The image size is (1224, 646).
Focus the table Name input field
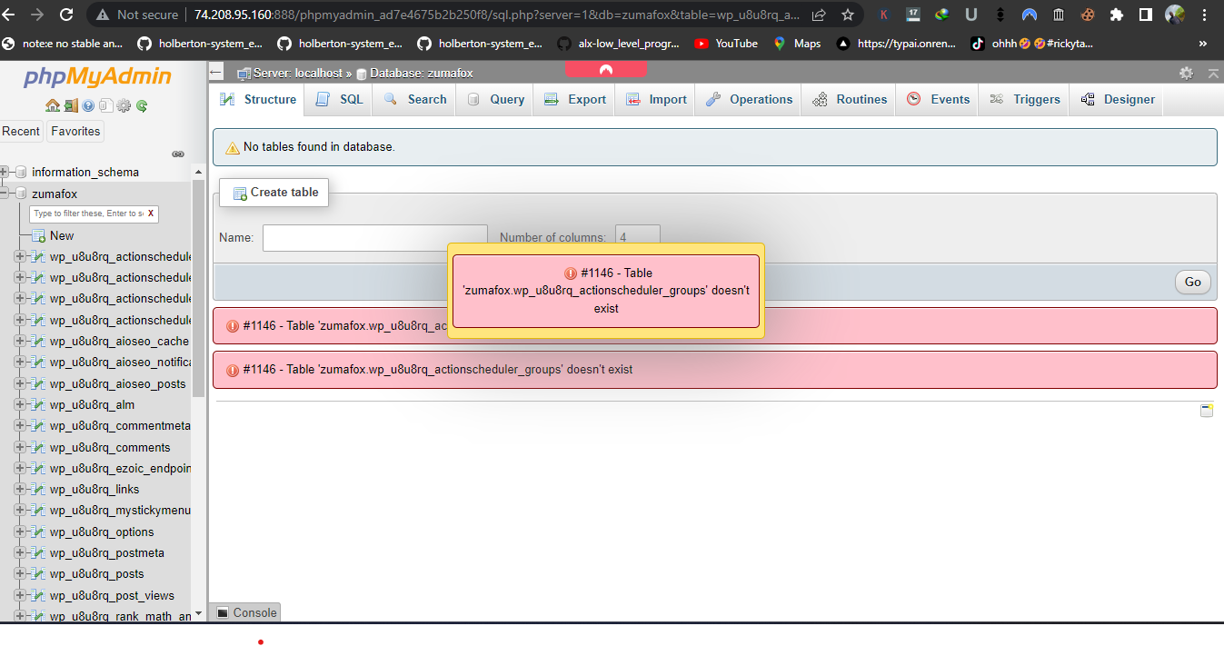tap(375, 237)
